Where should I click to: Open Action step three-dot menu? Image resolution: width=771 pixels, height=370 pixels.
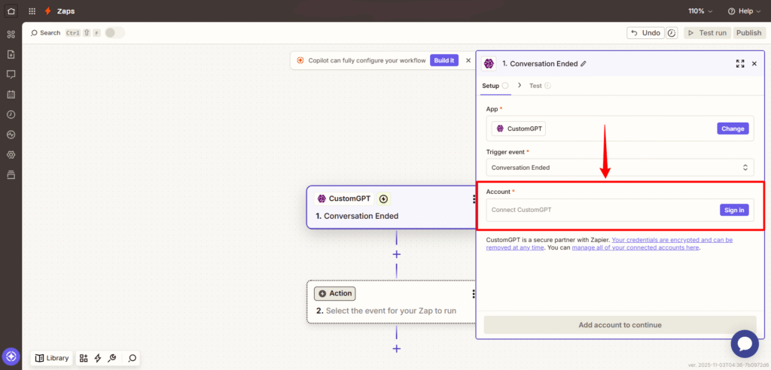[474, 294]
